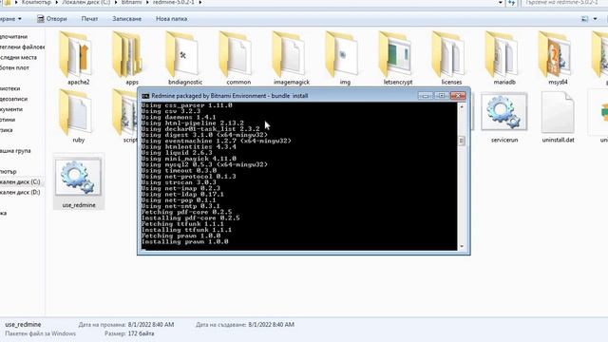Click use_redmine name in details pane
Image resolution: width=608 pixels, height=342 pixels.
(23, 324)
